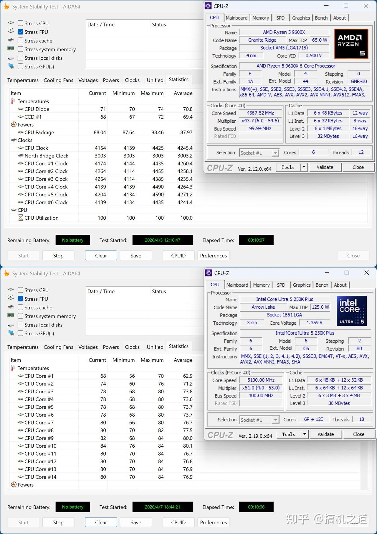This screenshot has width=377, height=534.
Task: Click CPU Package row icon in top list
Action: 21,132
